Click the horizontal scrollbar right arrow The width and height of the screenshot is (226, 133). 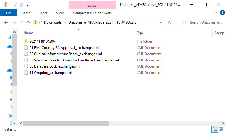tap(223, 123)
